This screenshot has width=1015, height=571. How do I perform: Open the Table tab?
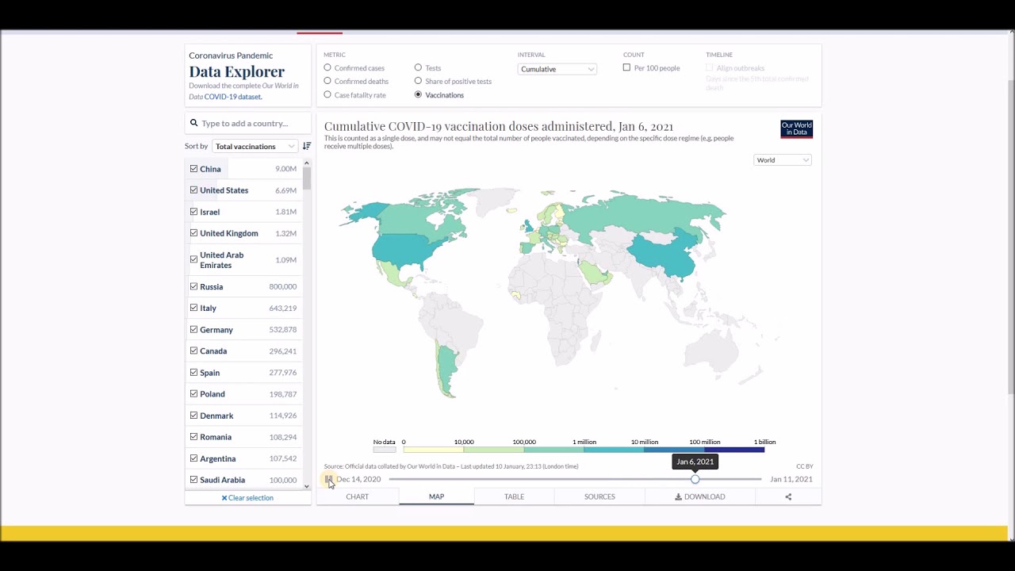(514, 496)
